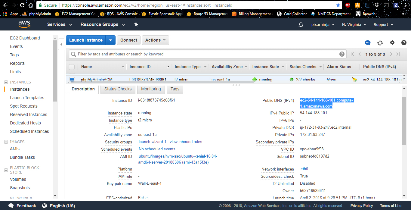Screen dimensions: 411x210
Task: Switch to the Status Checks tab
Action: coord(118,89)
